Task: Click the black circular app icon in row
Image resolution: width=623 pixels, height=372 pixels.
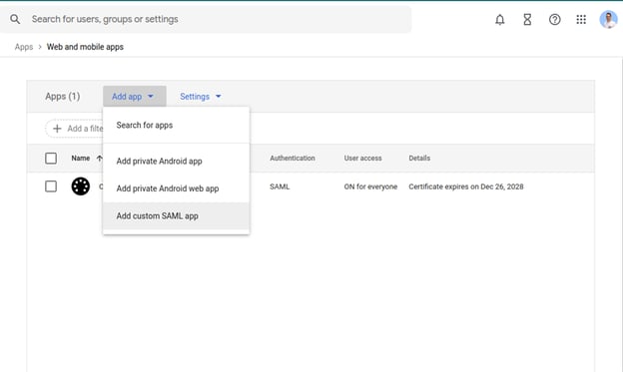Action: click(x=81, y=186)
